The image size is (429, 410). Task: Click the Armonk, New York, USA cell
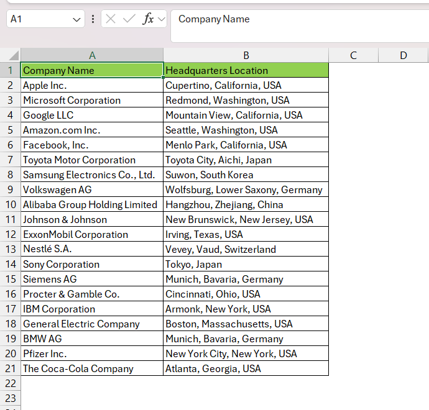246,309
